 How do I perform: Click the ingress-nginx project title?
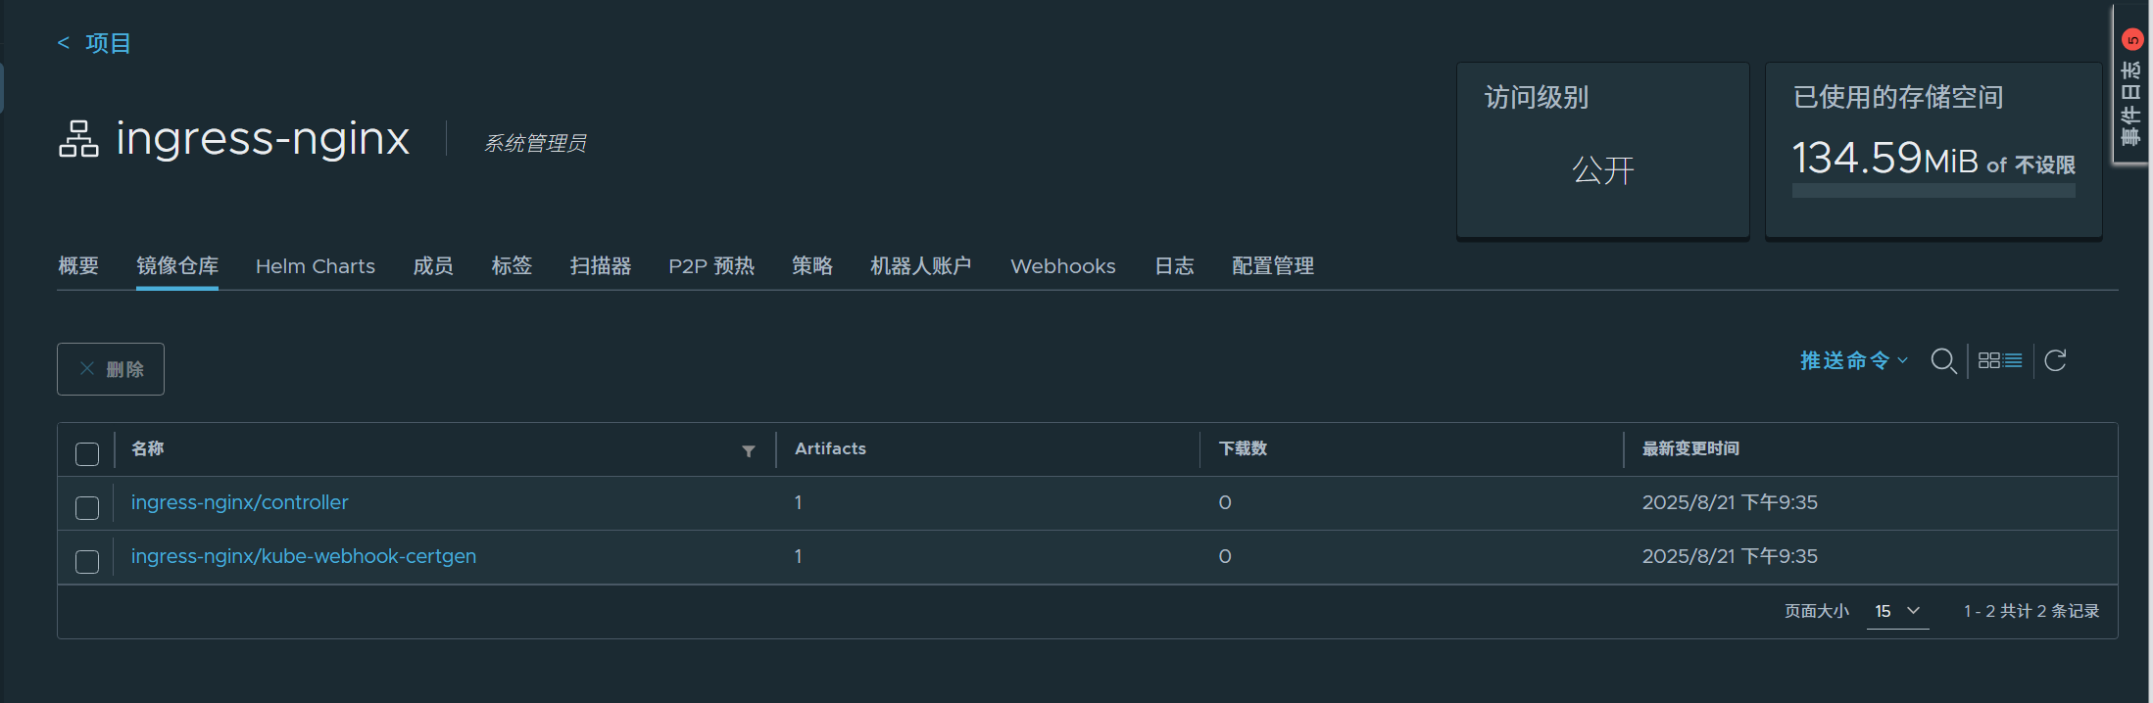[263, 138]
